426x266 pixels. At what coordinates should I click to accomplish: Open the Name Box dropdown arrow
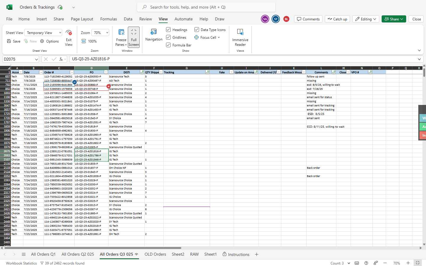tap(36, 59)
